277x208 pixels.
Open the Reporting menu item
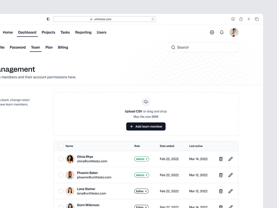[x=83, y=32]
